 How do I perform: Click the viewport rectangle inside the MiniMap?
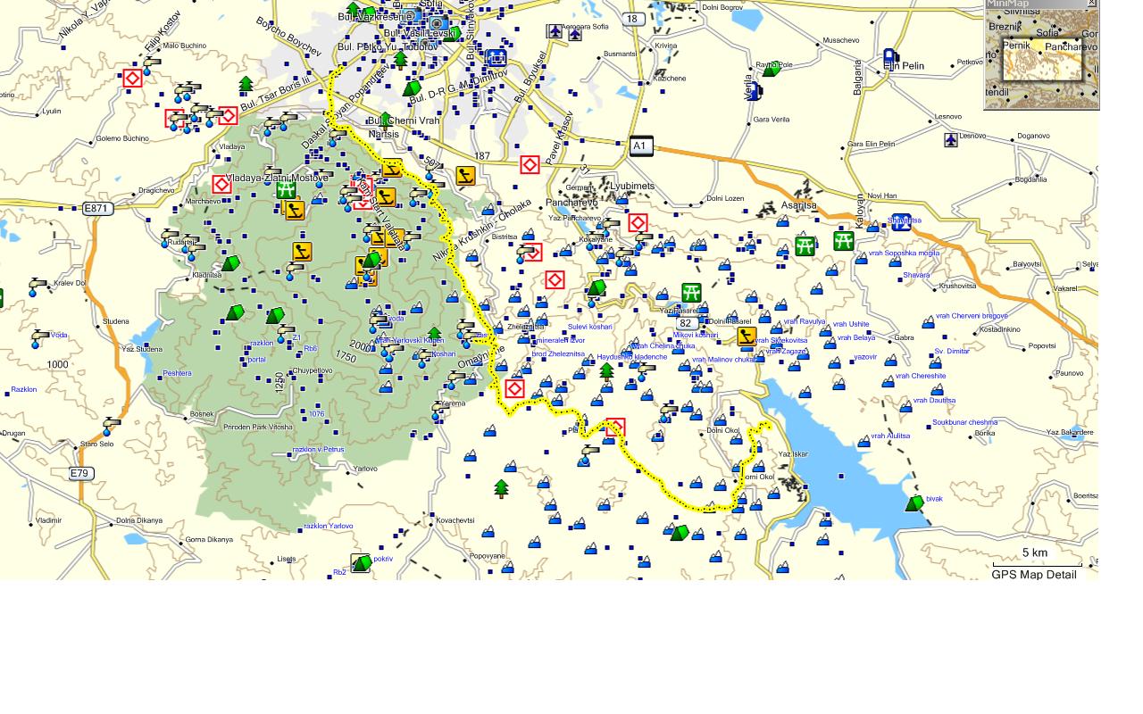(1041, 62)
